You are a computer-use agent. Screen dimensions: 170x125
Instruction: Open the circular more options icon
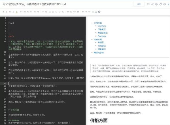pos(165,4)
